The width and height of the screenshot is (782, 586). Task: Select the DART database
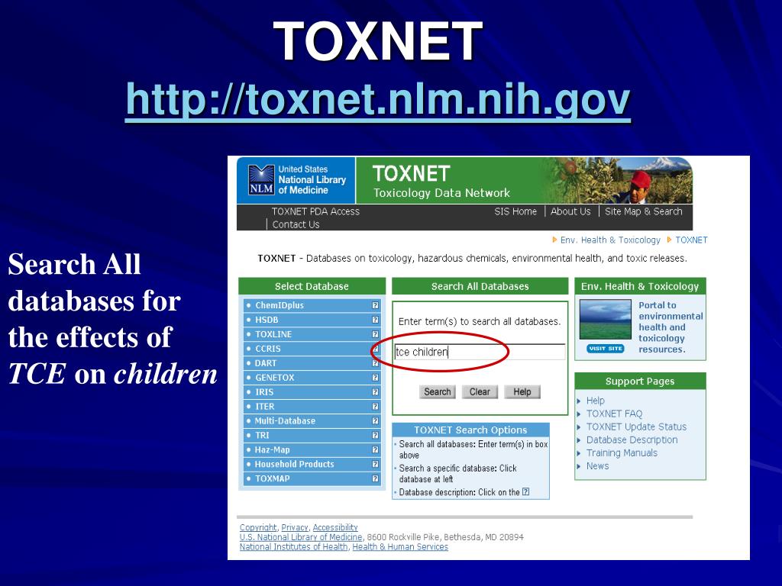tap(265, 363)
